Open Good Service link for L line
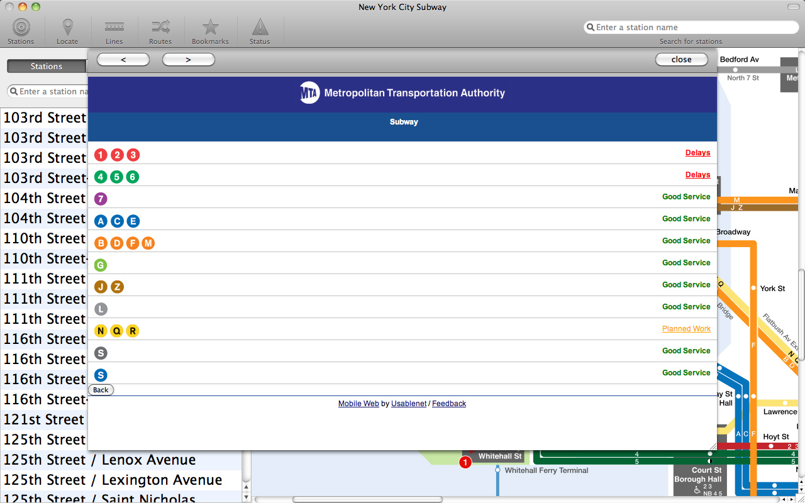 coord(686,307)
